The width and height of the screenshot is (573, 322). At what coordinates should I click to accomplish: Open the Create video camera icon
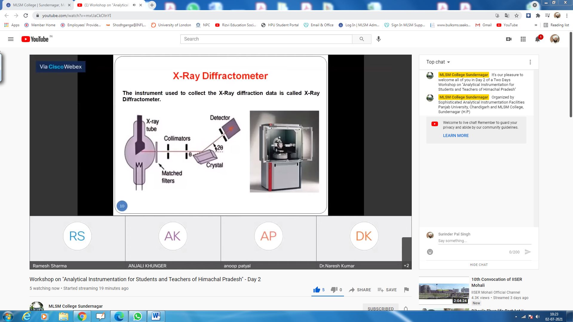pos(509,39)
